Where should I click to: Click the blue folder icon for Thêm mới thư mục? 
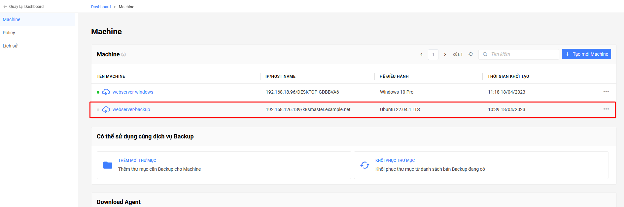coord(108,165)
